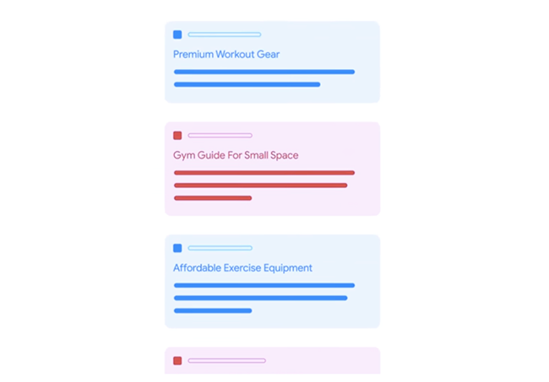
Task: Select the bottom partially visible pink result card
Action: (x=273, y=361)
